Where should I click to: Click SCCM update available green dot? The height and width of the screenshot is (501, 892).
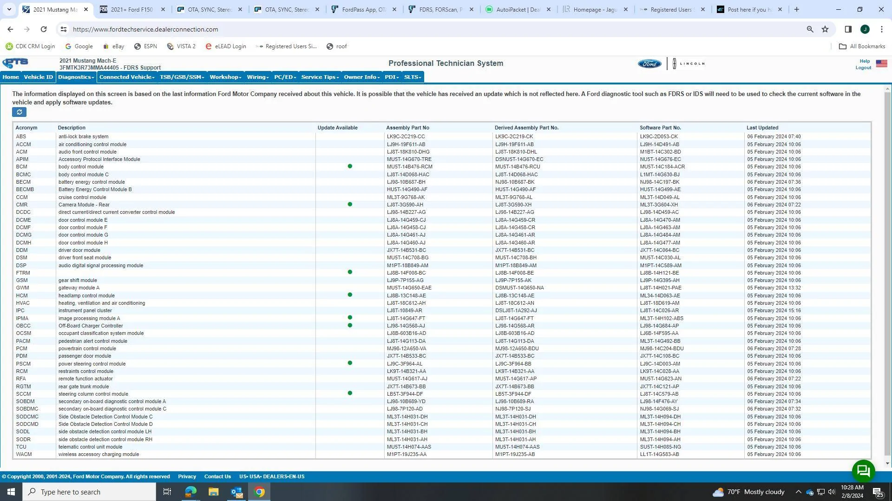point(350,393)
